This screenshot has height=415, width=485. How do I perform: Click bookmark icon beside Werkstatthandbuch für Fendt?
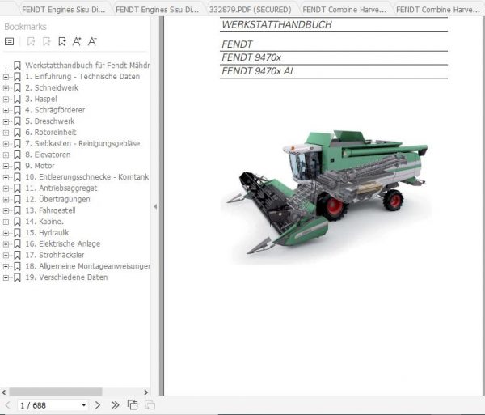click(x=17, y=66)
